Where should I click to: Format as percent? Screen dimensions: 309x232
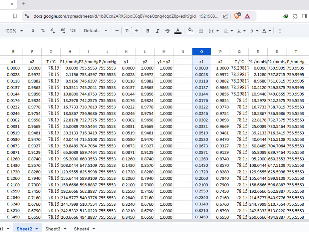pyautogui.click(x=43, y=31)
